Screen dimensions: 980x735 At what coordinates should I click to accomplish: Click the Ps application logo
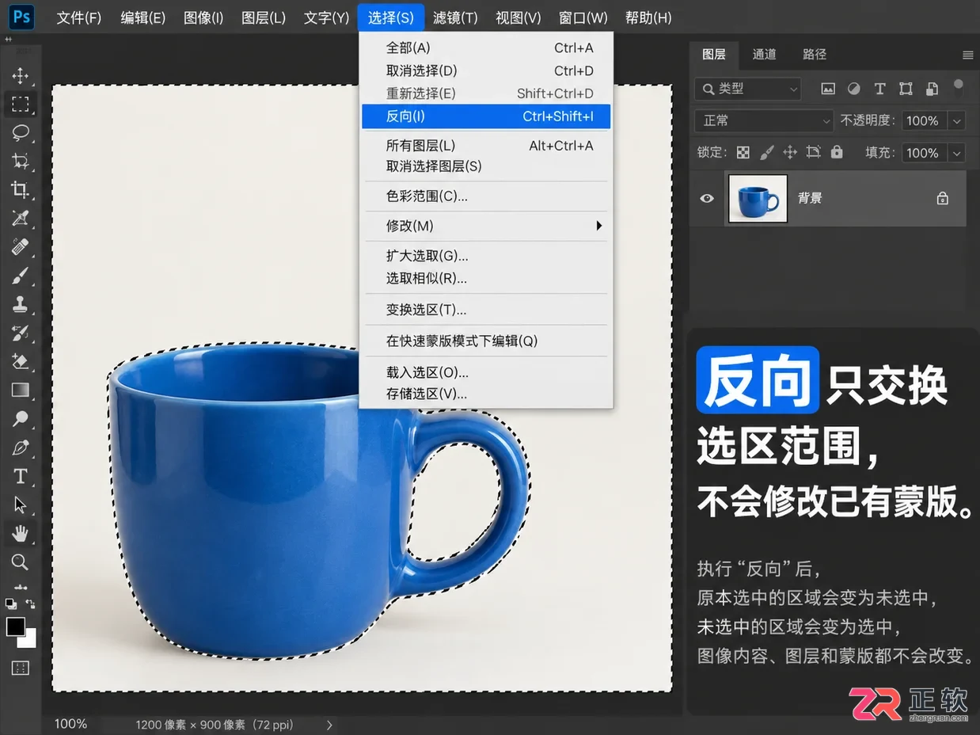tap(21, 17)
